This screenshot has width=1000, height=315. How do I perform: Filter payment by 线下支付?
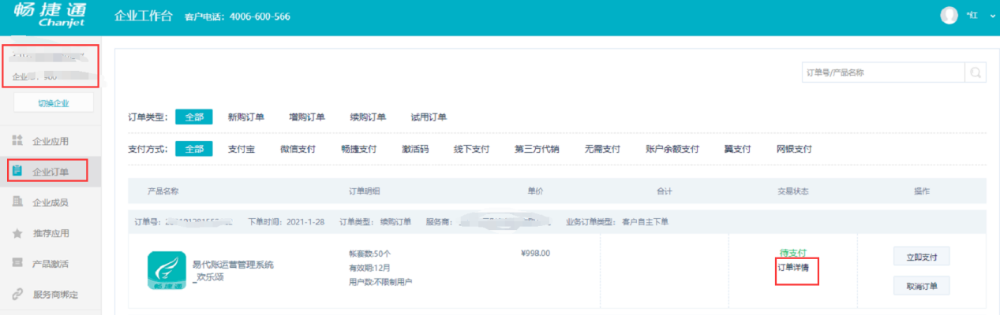[471, 149]
